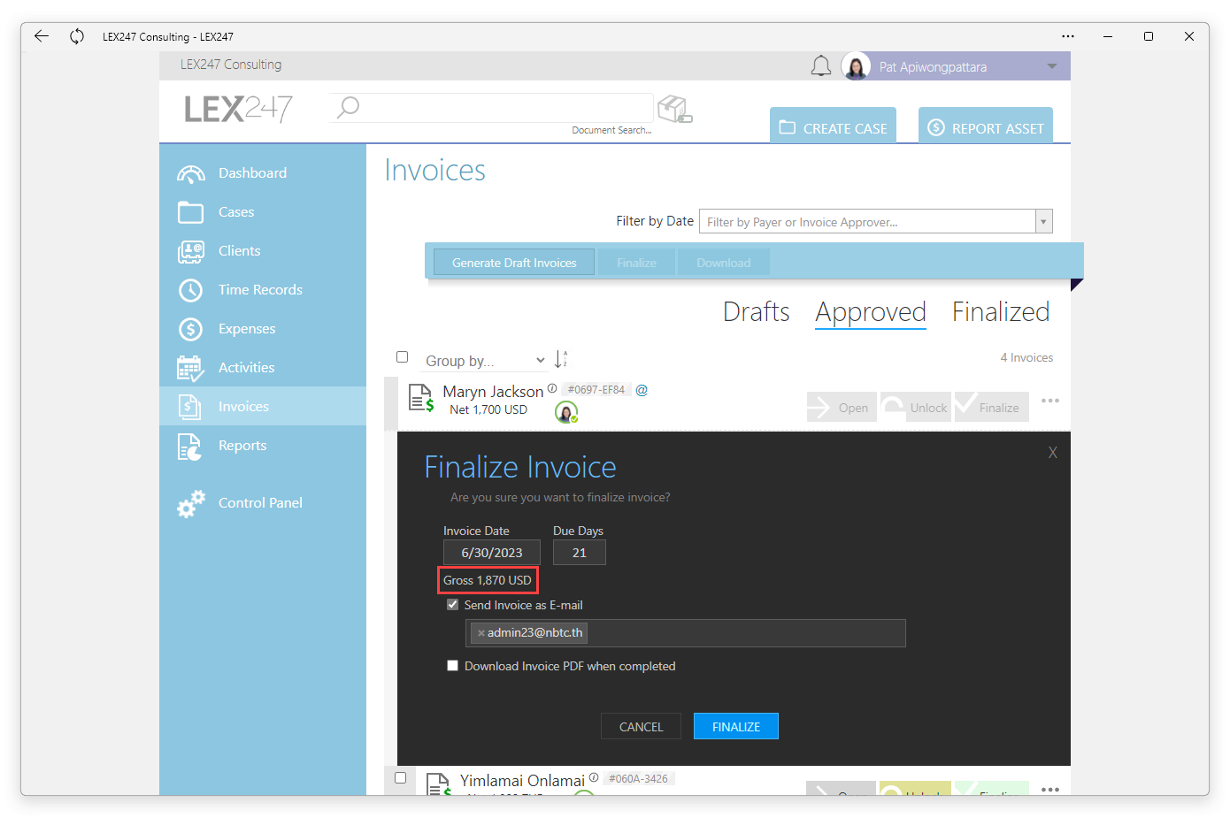Edit the Due Days field
The height and width of the screenshot is (818, 1230).
pyautogui.click(x=580, y=553)
